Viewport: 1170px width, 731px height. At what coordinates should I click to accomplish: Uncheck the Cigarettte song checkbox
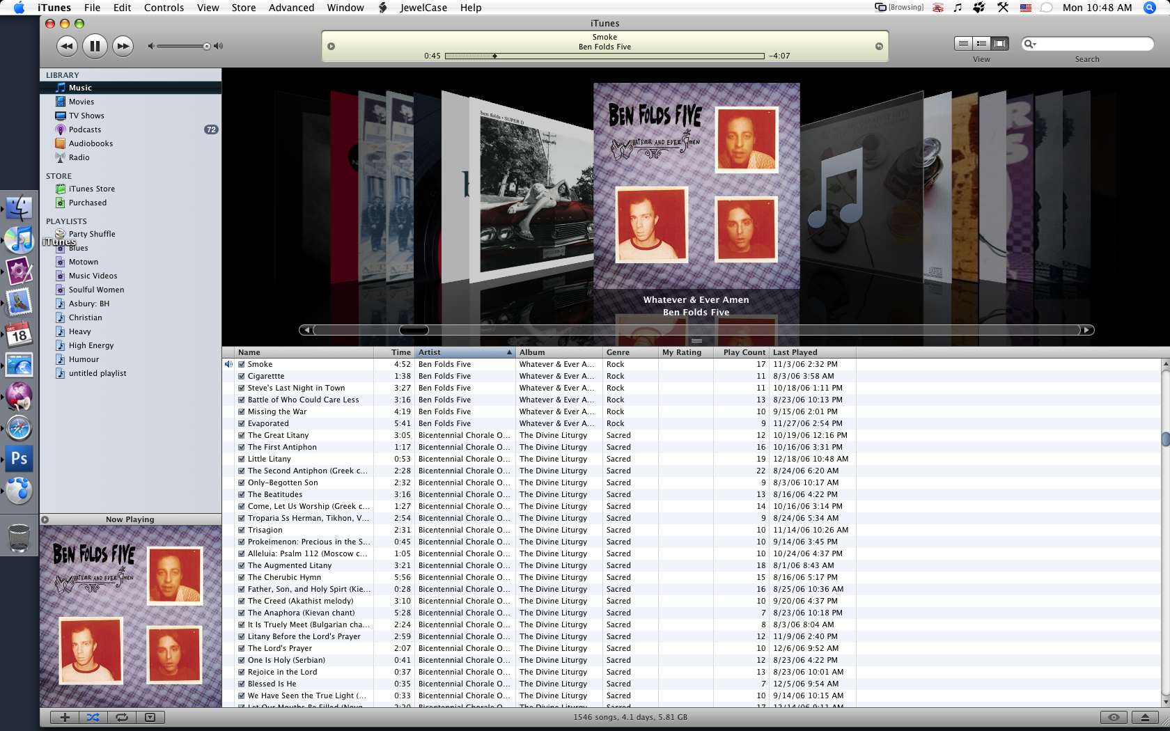coord(242,376)
